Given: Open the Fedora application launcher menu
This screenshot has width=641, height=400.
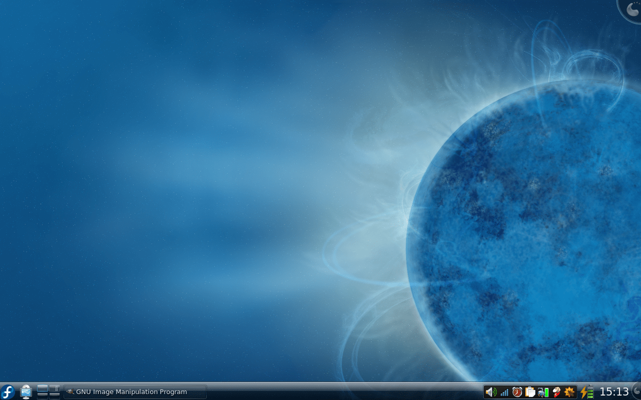Looking at the screenshot, I should 7,392.
